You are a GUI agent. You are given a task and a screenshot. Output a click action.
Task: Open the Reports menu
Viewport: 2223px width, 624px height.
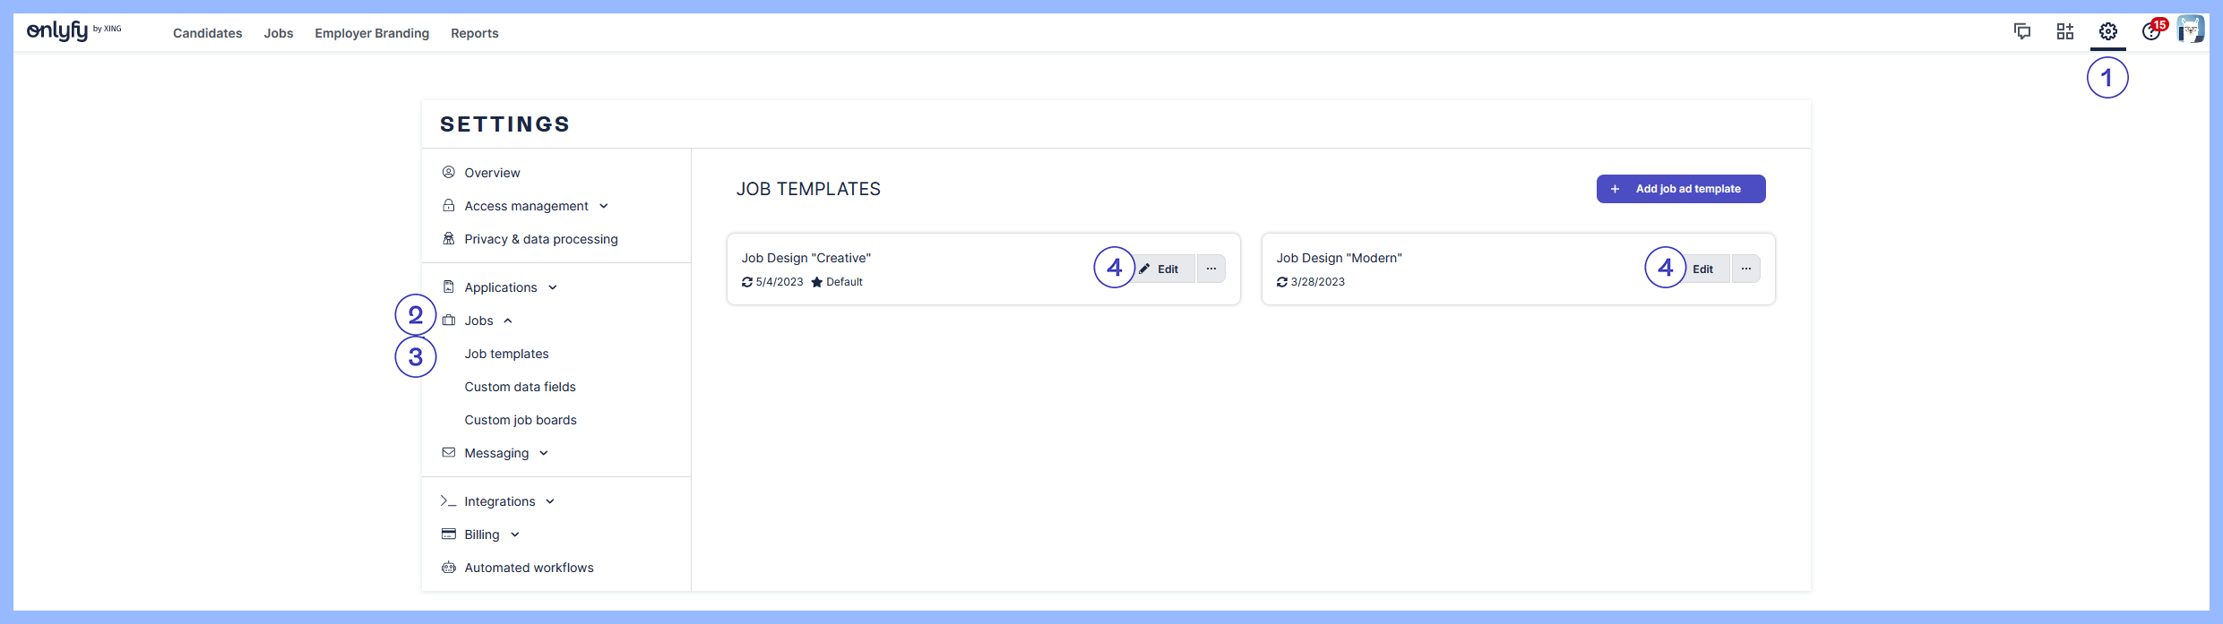coord(474,33)
